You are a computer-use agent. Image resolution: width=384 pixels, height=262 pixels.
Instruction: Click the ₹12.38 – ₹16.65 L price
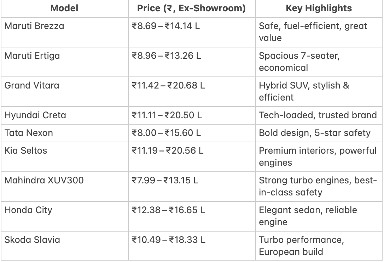tap(168, 210)
